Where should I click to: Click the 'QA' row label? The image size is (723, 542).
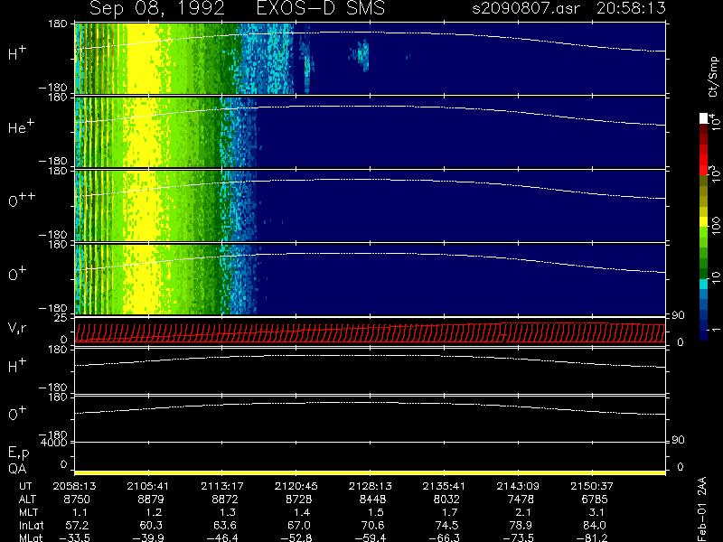pyautogui.click(x=17, y=469)
